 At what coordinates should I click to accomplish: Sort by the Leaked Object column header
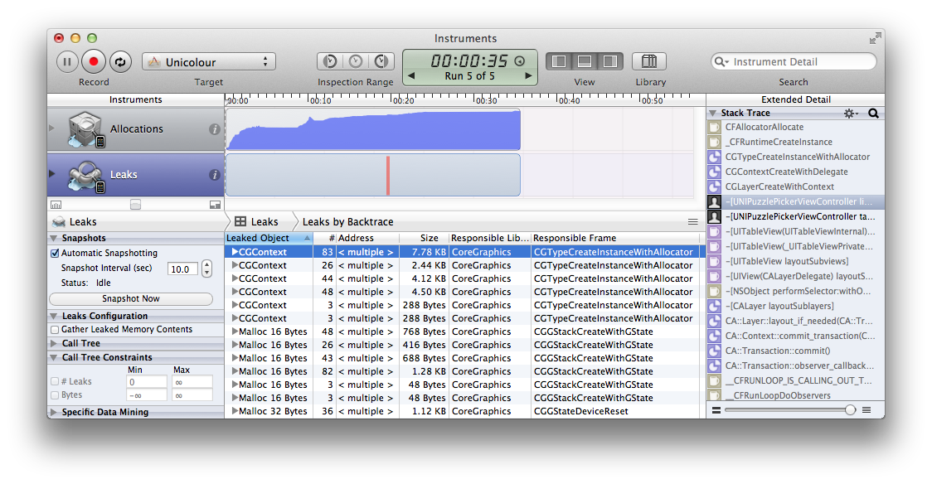[269, 238]
